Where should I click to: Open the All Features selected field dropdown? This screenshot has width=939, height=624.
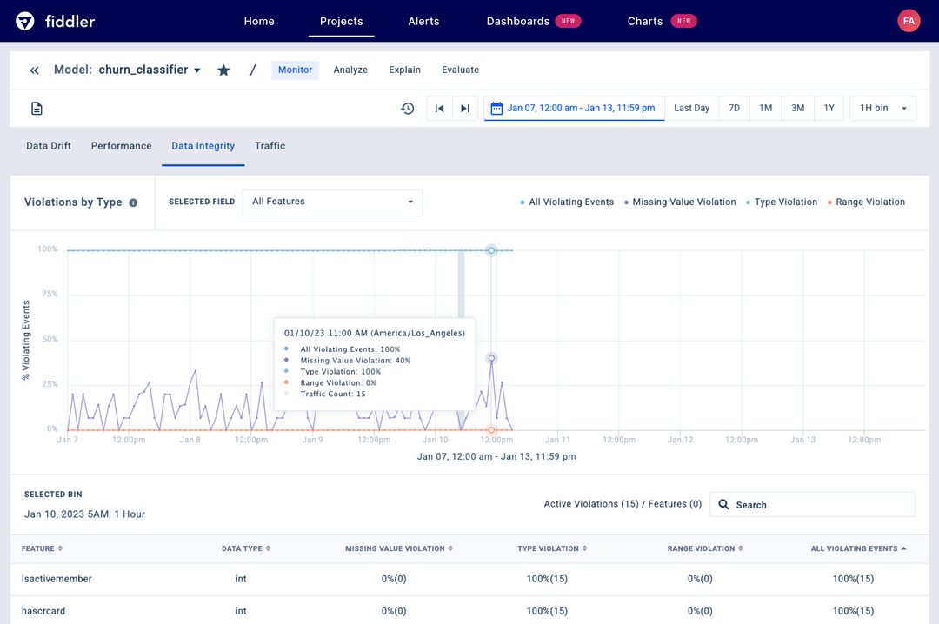click(332, 202)
